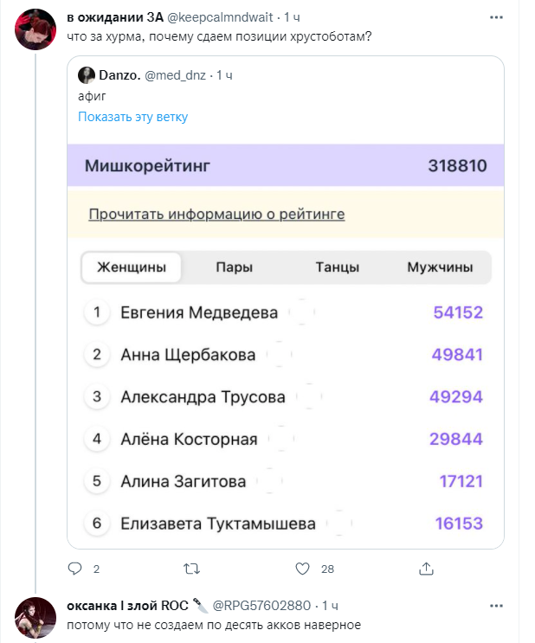The height and width of the screenshot is (643, 535).
Task: Switch to the Женщины tab
Action: 132,267
